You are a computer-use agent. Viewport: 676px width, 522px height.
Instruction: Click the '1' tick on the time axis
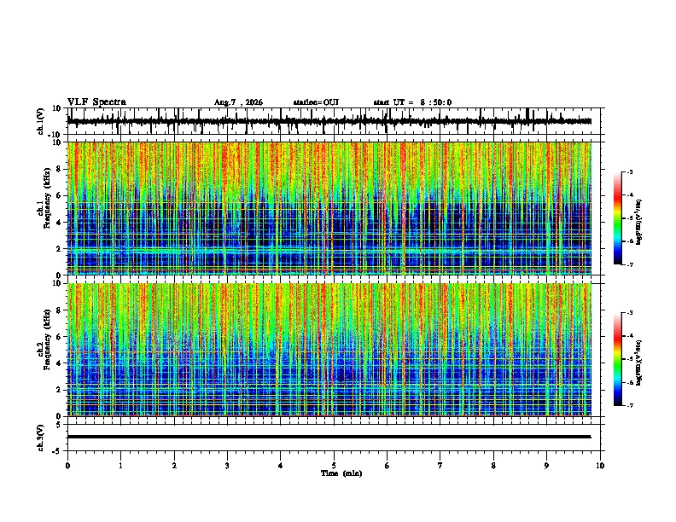click(120, 466)
